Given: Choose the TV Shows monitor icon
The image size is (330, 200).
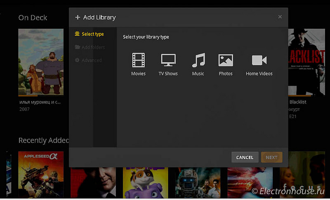Looking at the screenshot, I should click(168, 60).
